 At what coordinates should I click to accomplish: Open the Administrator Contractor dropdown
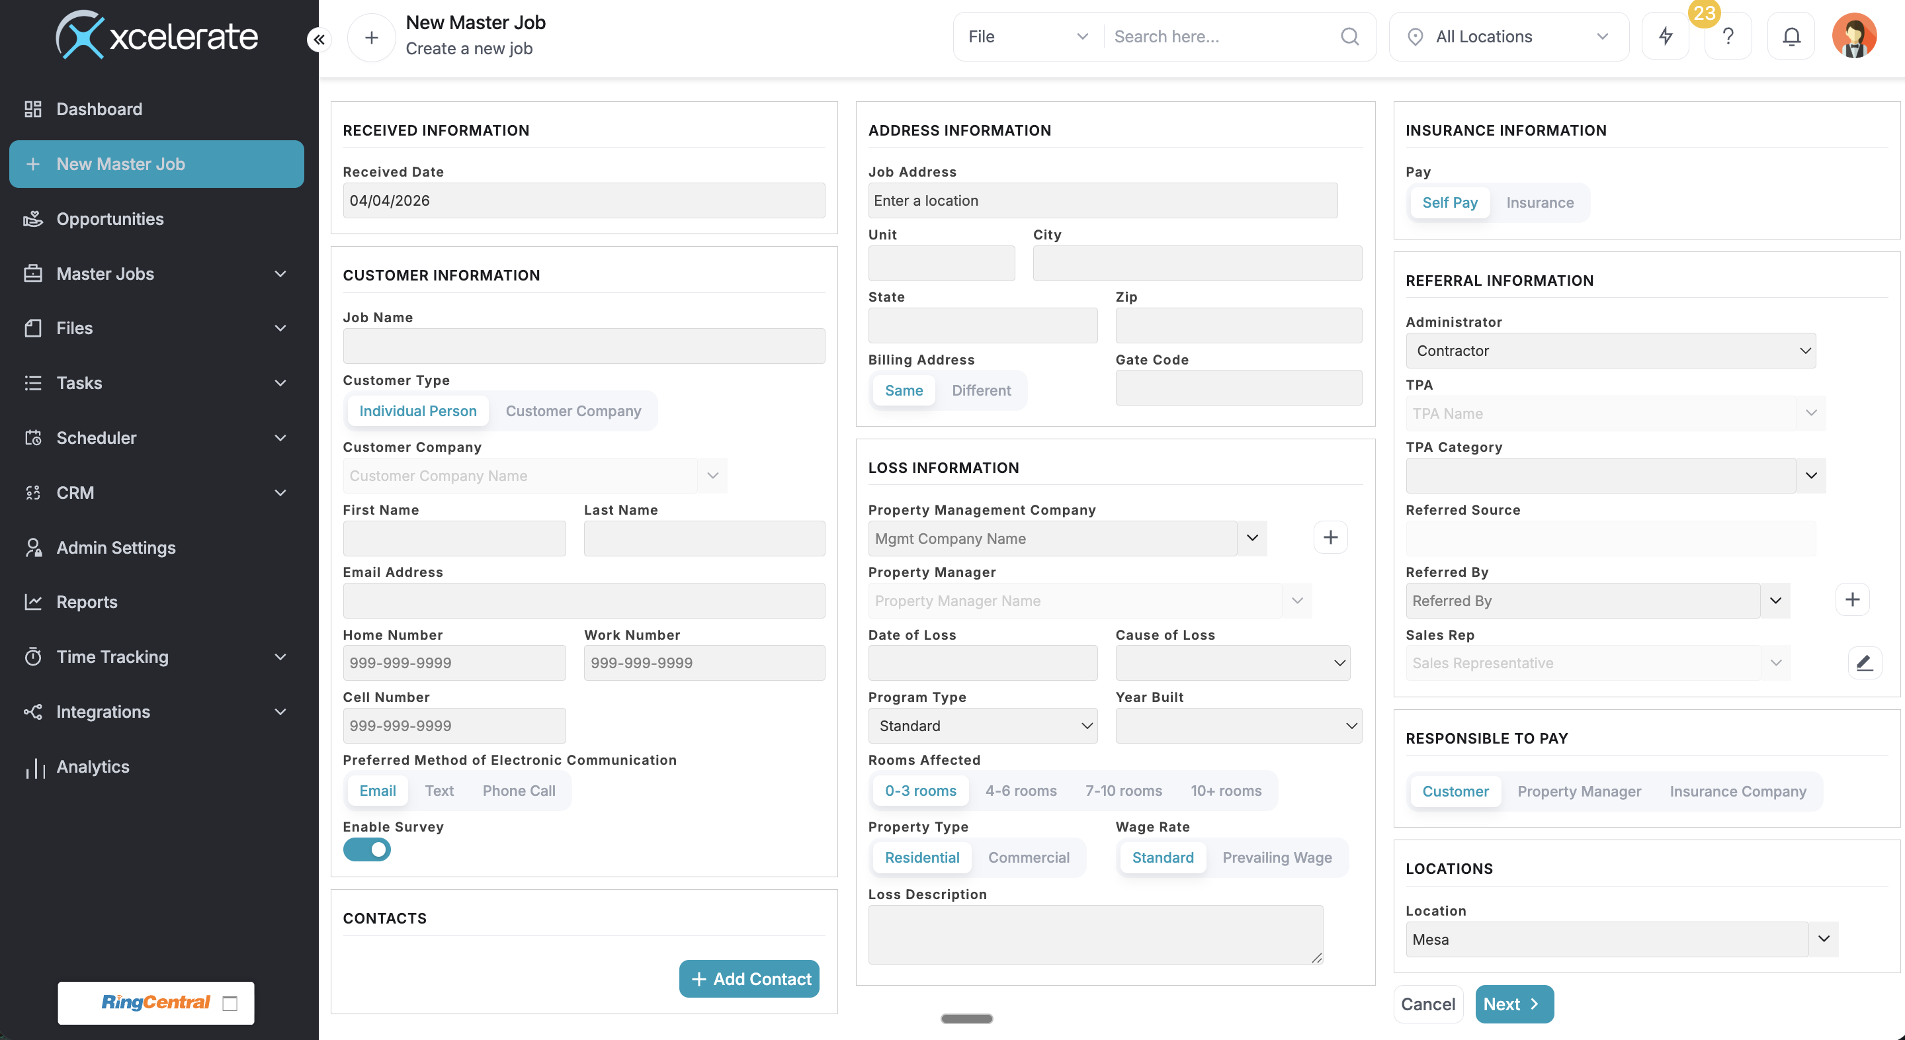(1610, 351)
